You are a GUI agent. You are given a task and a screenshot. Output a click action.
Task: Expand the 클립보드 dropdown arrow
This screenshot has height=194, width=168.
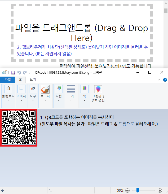[x=8, y=100]
